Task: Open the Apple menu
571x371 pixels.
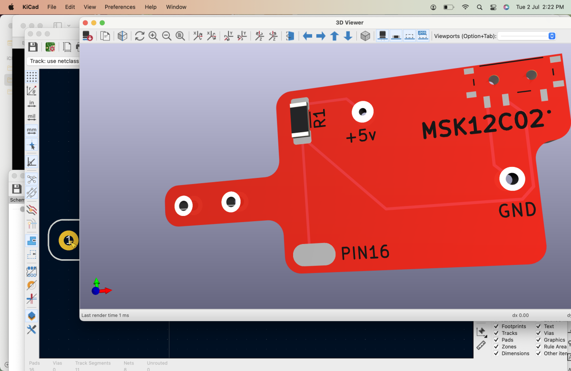Action: (11, 7)
